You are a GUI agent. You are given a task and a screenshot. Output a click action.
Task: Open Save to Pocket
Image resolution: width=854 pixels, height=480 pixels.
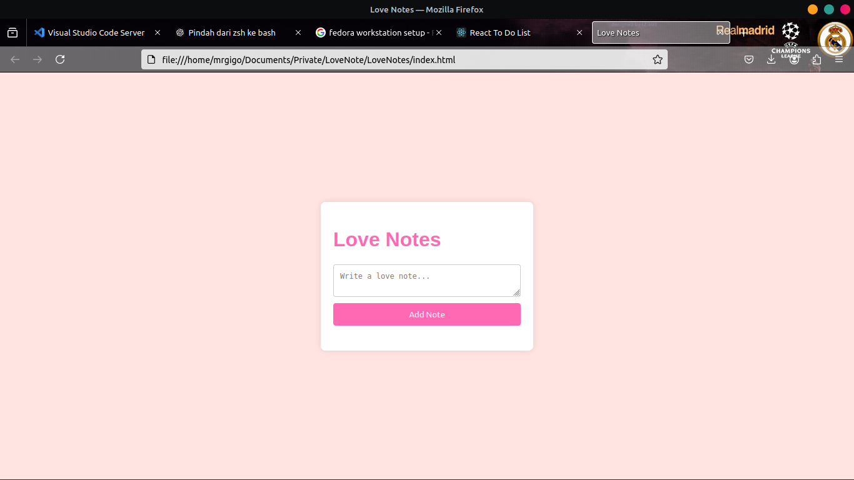point(749,59)
